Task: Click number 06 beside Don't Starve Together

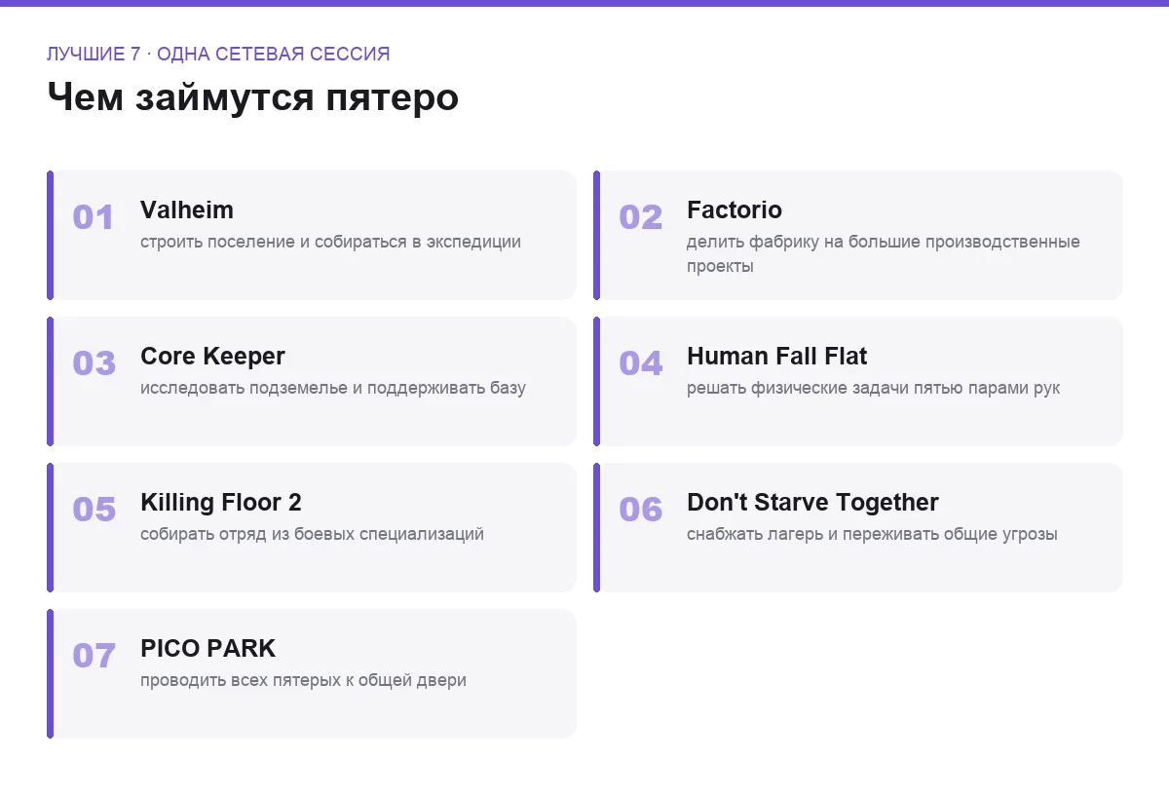Action: pos(640,509)
